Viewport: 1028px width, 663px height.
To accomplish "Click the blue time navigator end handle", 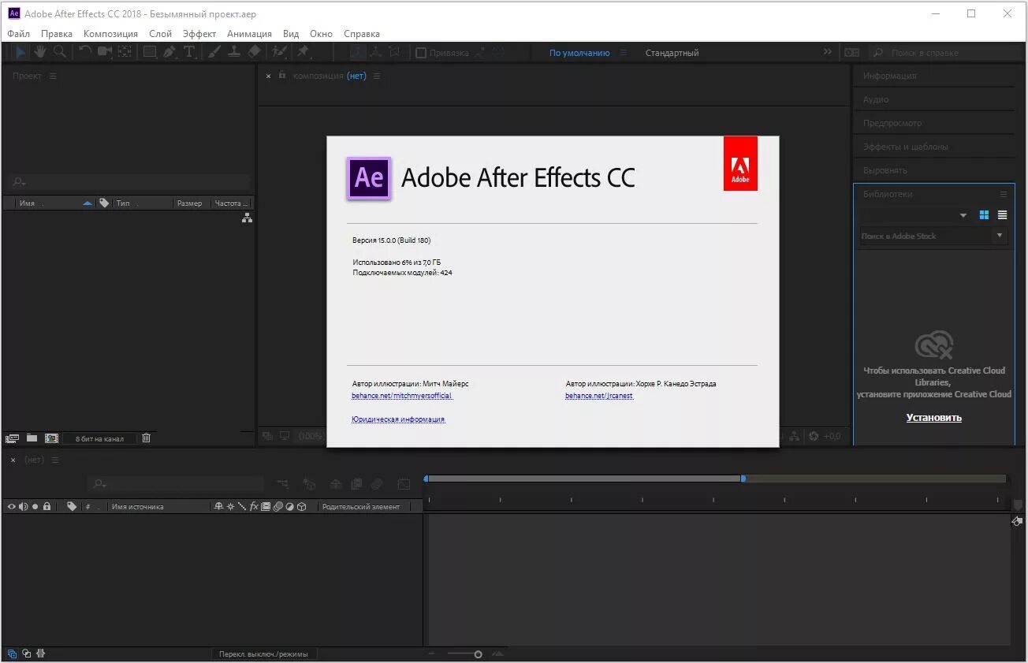I will 743,479.
